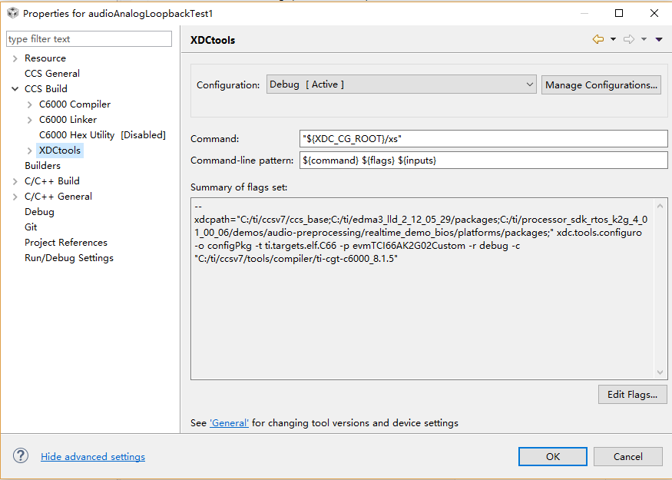This screenshot has width=672, height=480.
Task: Open the back history dropdown arrow
Action: pos(614,39)
